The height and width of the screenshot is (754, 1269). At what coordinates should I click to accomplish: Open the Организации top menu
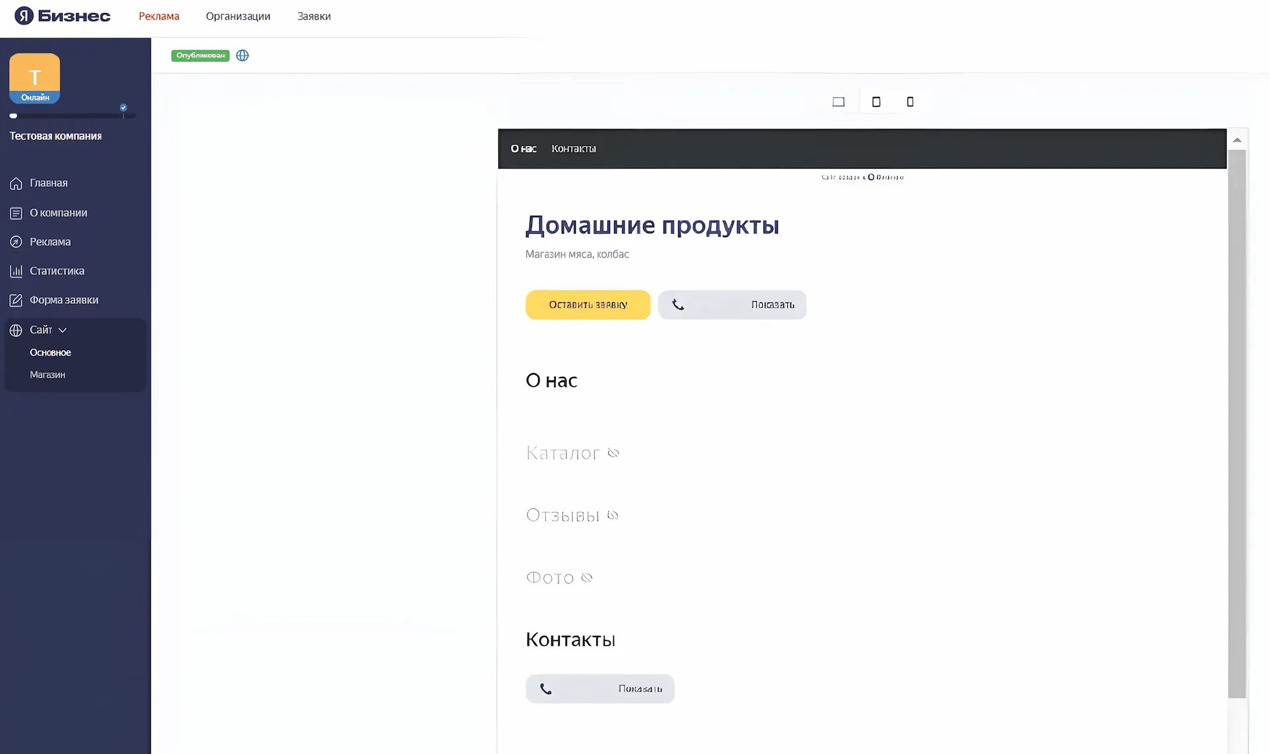[x=238, y=16]
